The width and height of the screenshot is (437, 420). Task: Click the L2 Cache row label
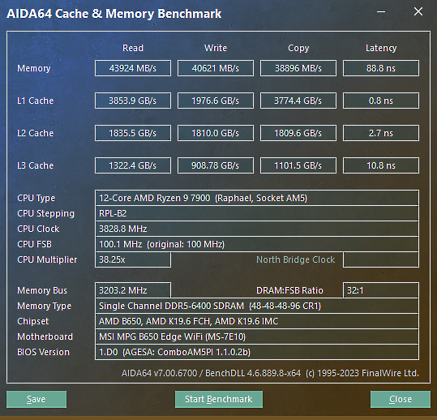point(35,133)
